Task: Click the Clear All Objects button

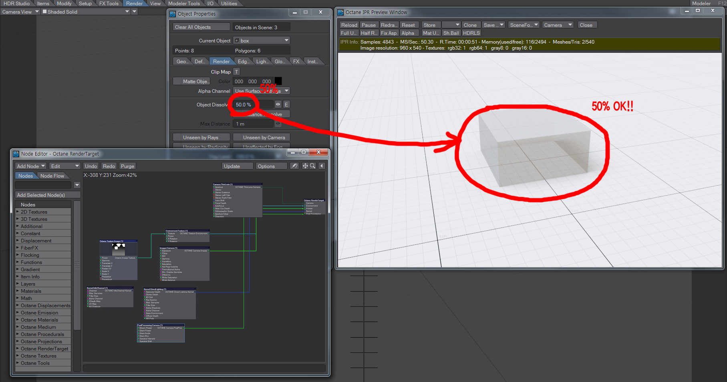Action: (201, 27)
